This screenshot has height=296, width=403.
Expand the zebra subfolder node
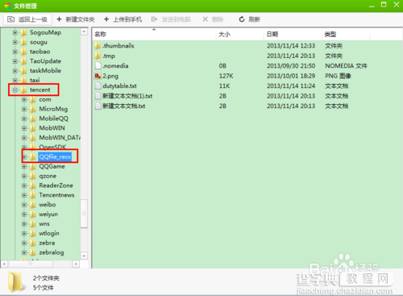[x=24, y=243]
